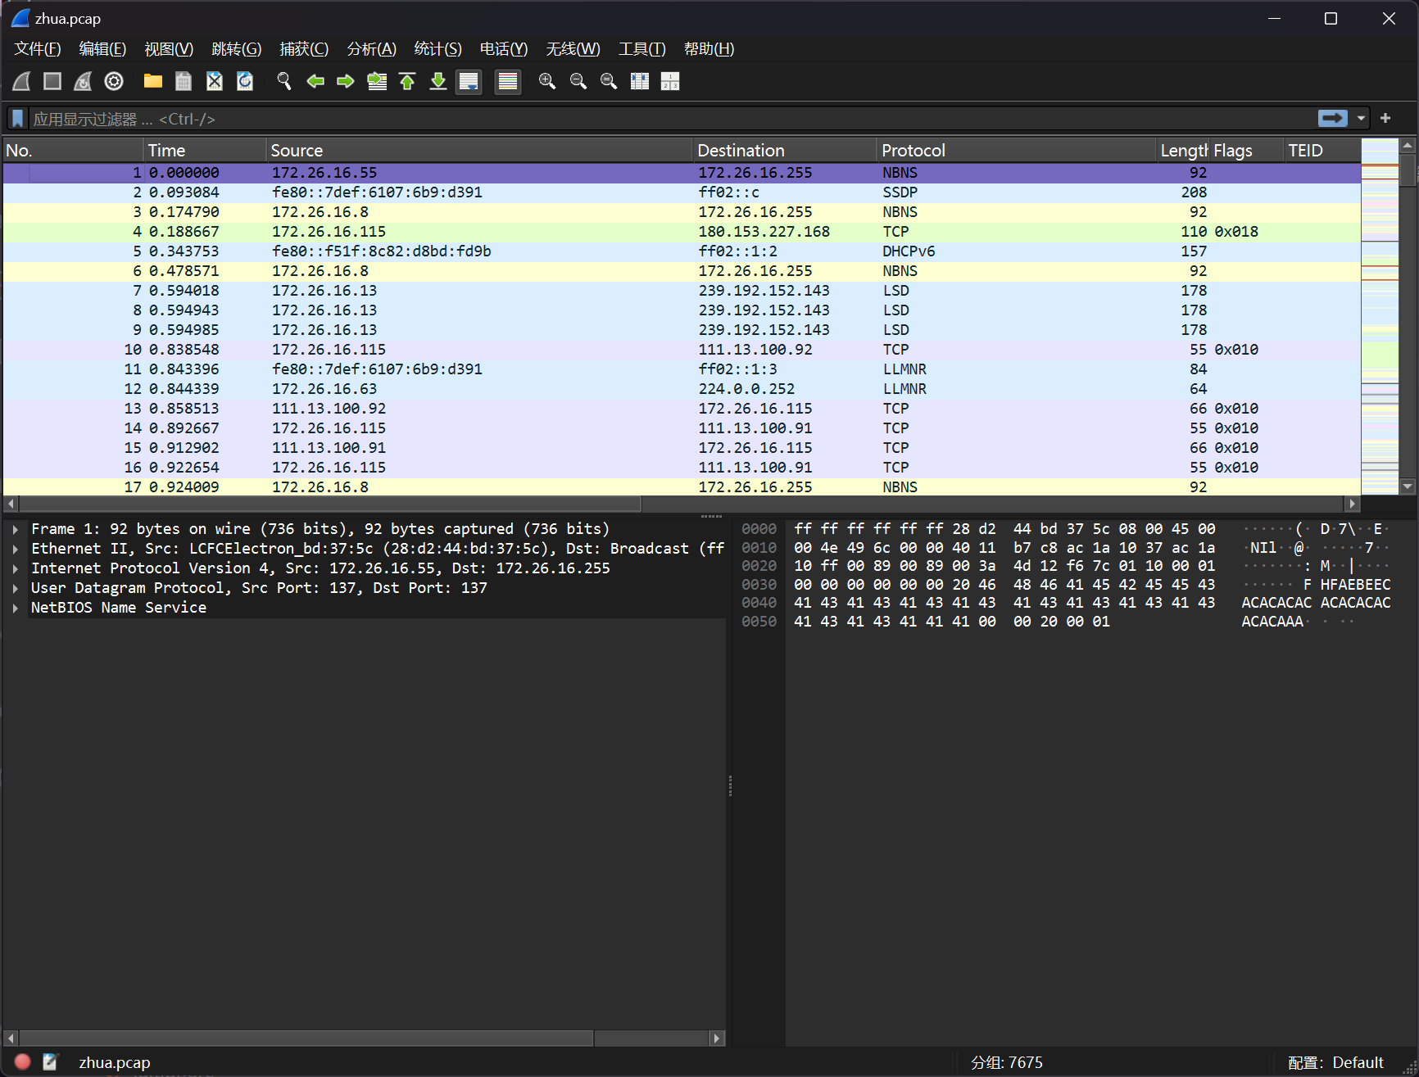1419x1077 pixels.
Task: Add a display filter button with plus
Action: (x=1385, y=119)
